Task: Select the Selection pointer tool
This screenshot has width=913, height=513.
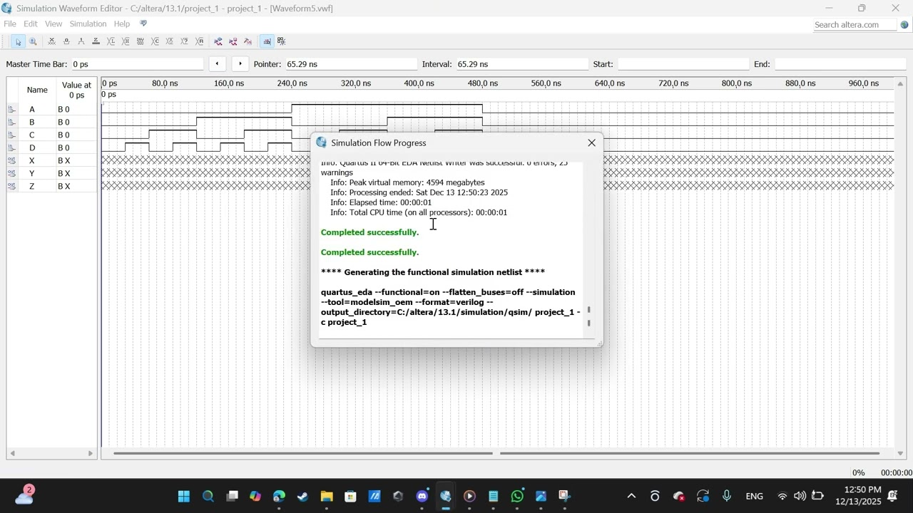Action: pyautogui.click(x=19, y=41)
